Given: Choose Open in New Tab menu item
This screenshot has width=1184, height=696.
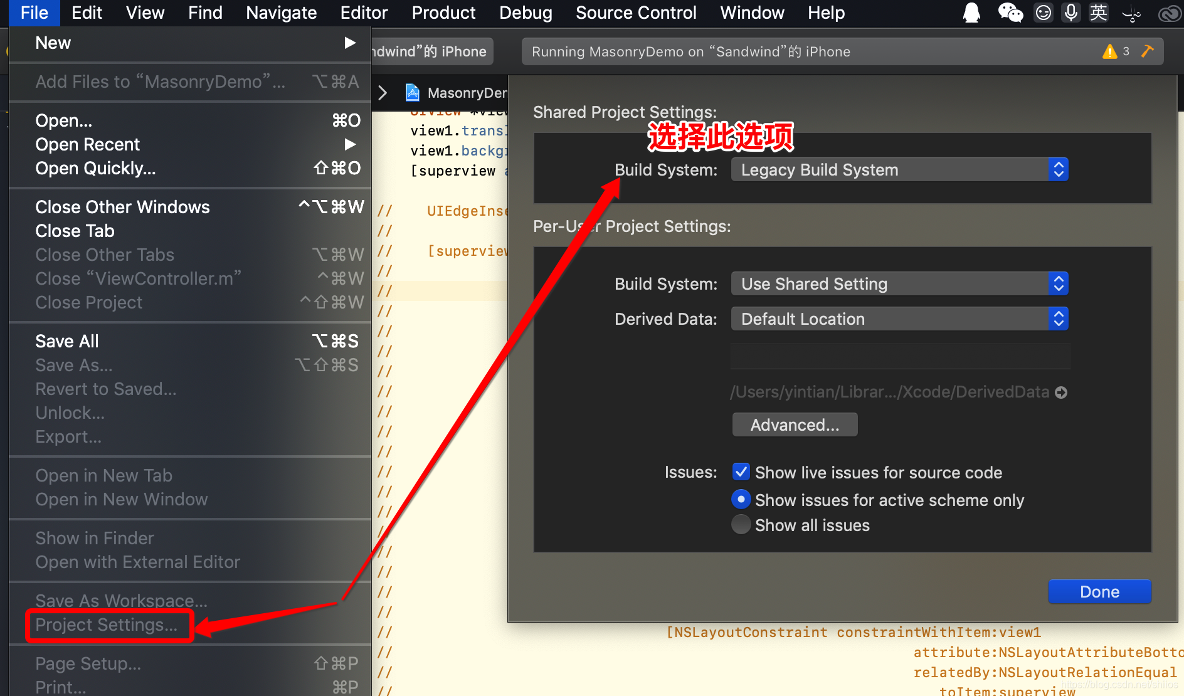Looking at the screenshot, I should coord(191,475).
